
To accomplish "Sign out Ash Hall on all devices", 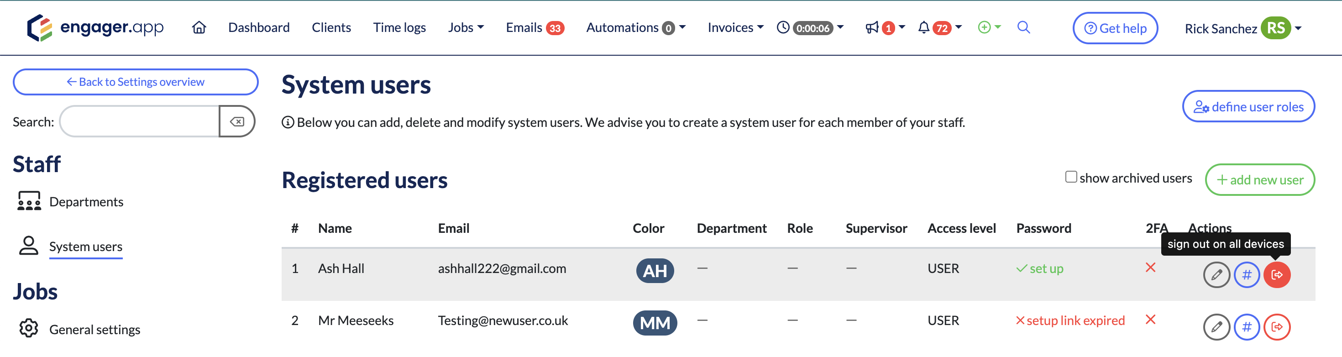I will tap(1276, 275).
